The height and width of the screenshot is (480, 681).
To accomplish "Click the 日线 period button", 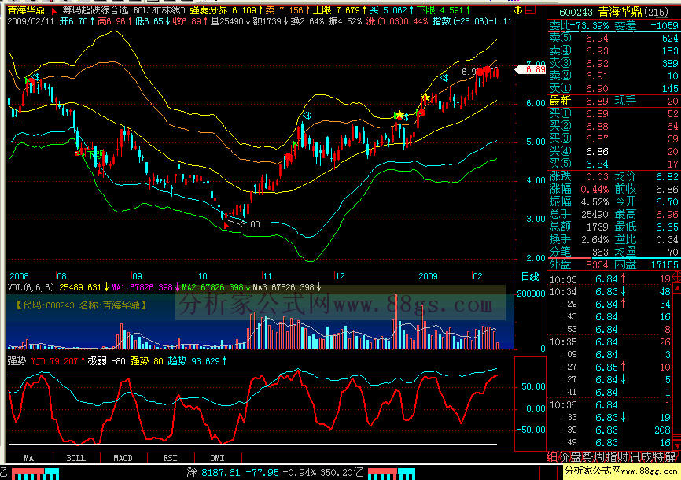I will pyautogui.click(x=530, y=276).
